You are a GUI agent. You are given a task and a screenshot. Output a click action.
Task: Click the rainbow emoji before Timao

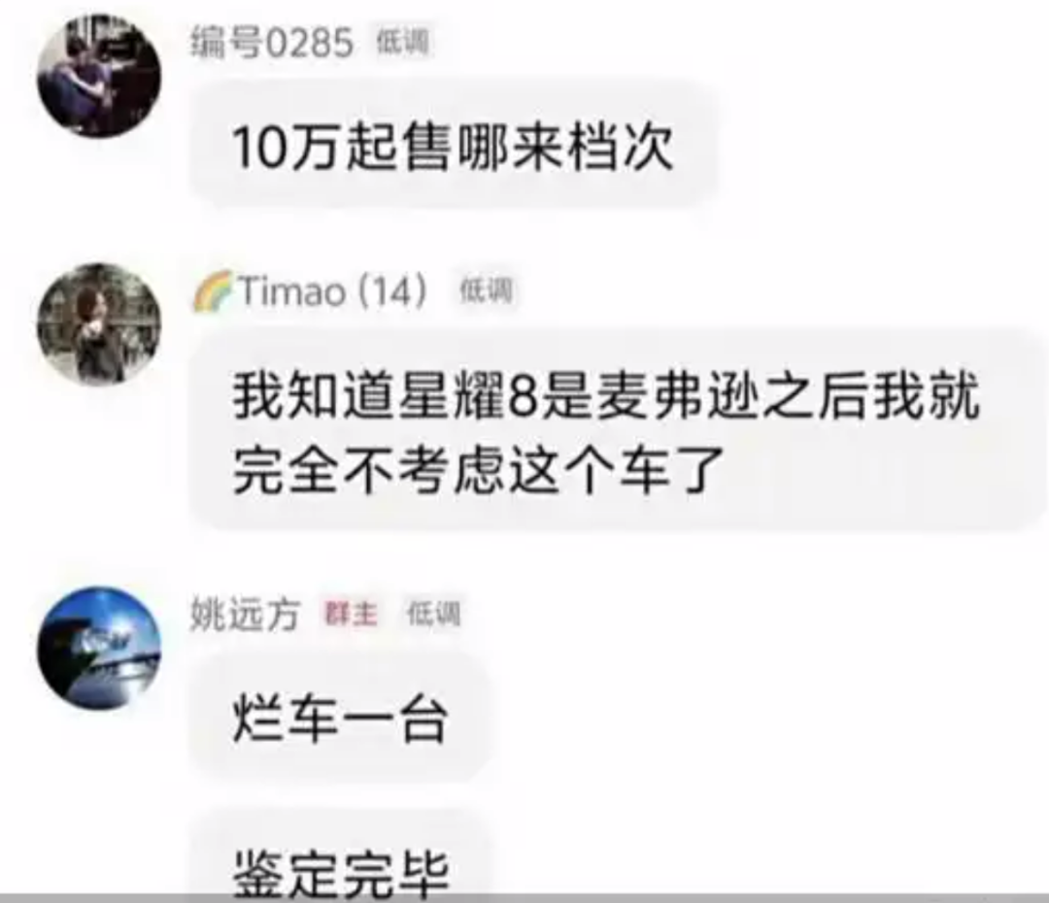tap(213, 291)
